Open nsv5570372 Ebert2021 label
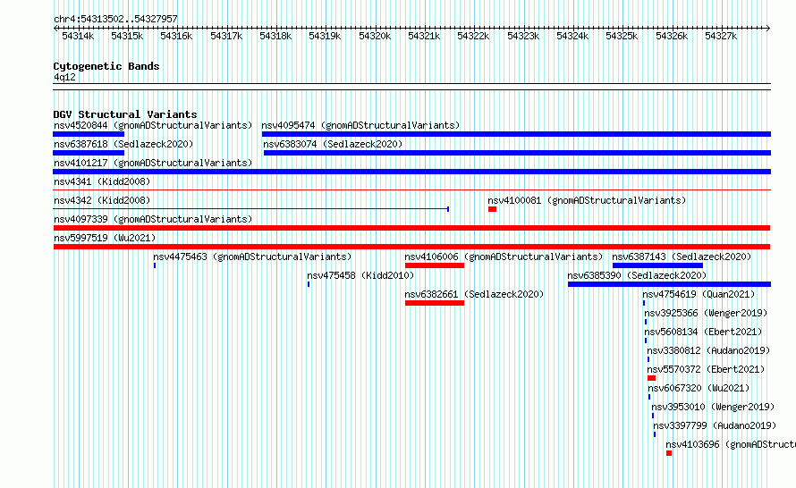 (x=706, y=369)
